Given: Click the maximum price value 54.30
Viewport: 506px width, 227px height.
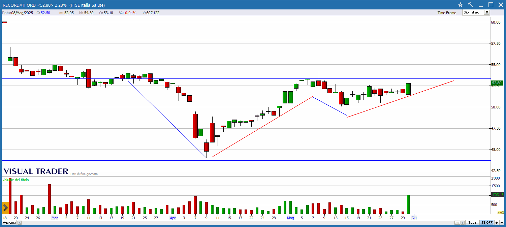Looking at the screenshot, I should pos(89,13).
